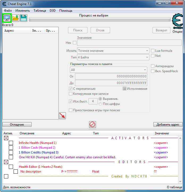Click the save table floppy disk icon
The image size is (185, 192).
pyautogui.click(x=24, y=18)
